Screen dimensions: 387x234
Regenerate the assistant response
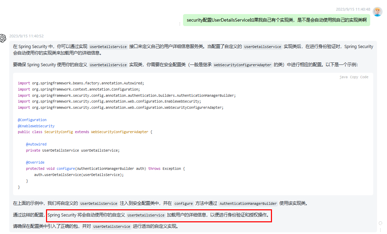(x=380, y=223)
